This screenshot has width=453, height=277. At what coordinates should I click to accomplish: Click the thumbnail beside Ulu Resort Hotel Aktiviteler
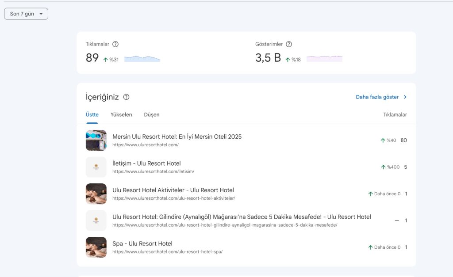point(96,194)
